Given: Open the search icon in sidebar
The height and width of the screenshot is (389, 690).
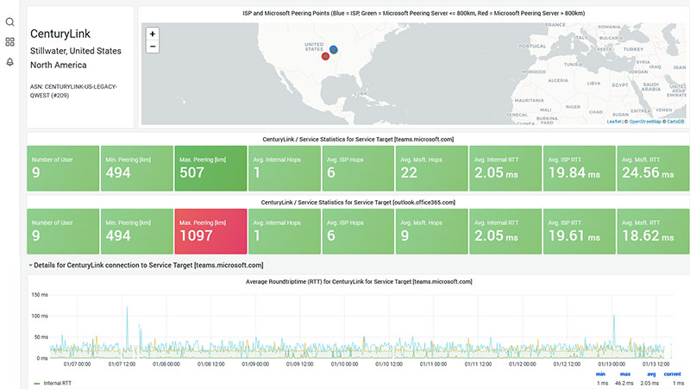Looking at the screenshot, I should click(9, 22).
